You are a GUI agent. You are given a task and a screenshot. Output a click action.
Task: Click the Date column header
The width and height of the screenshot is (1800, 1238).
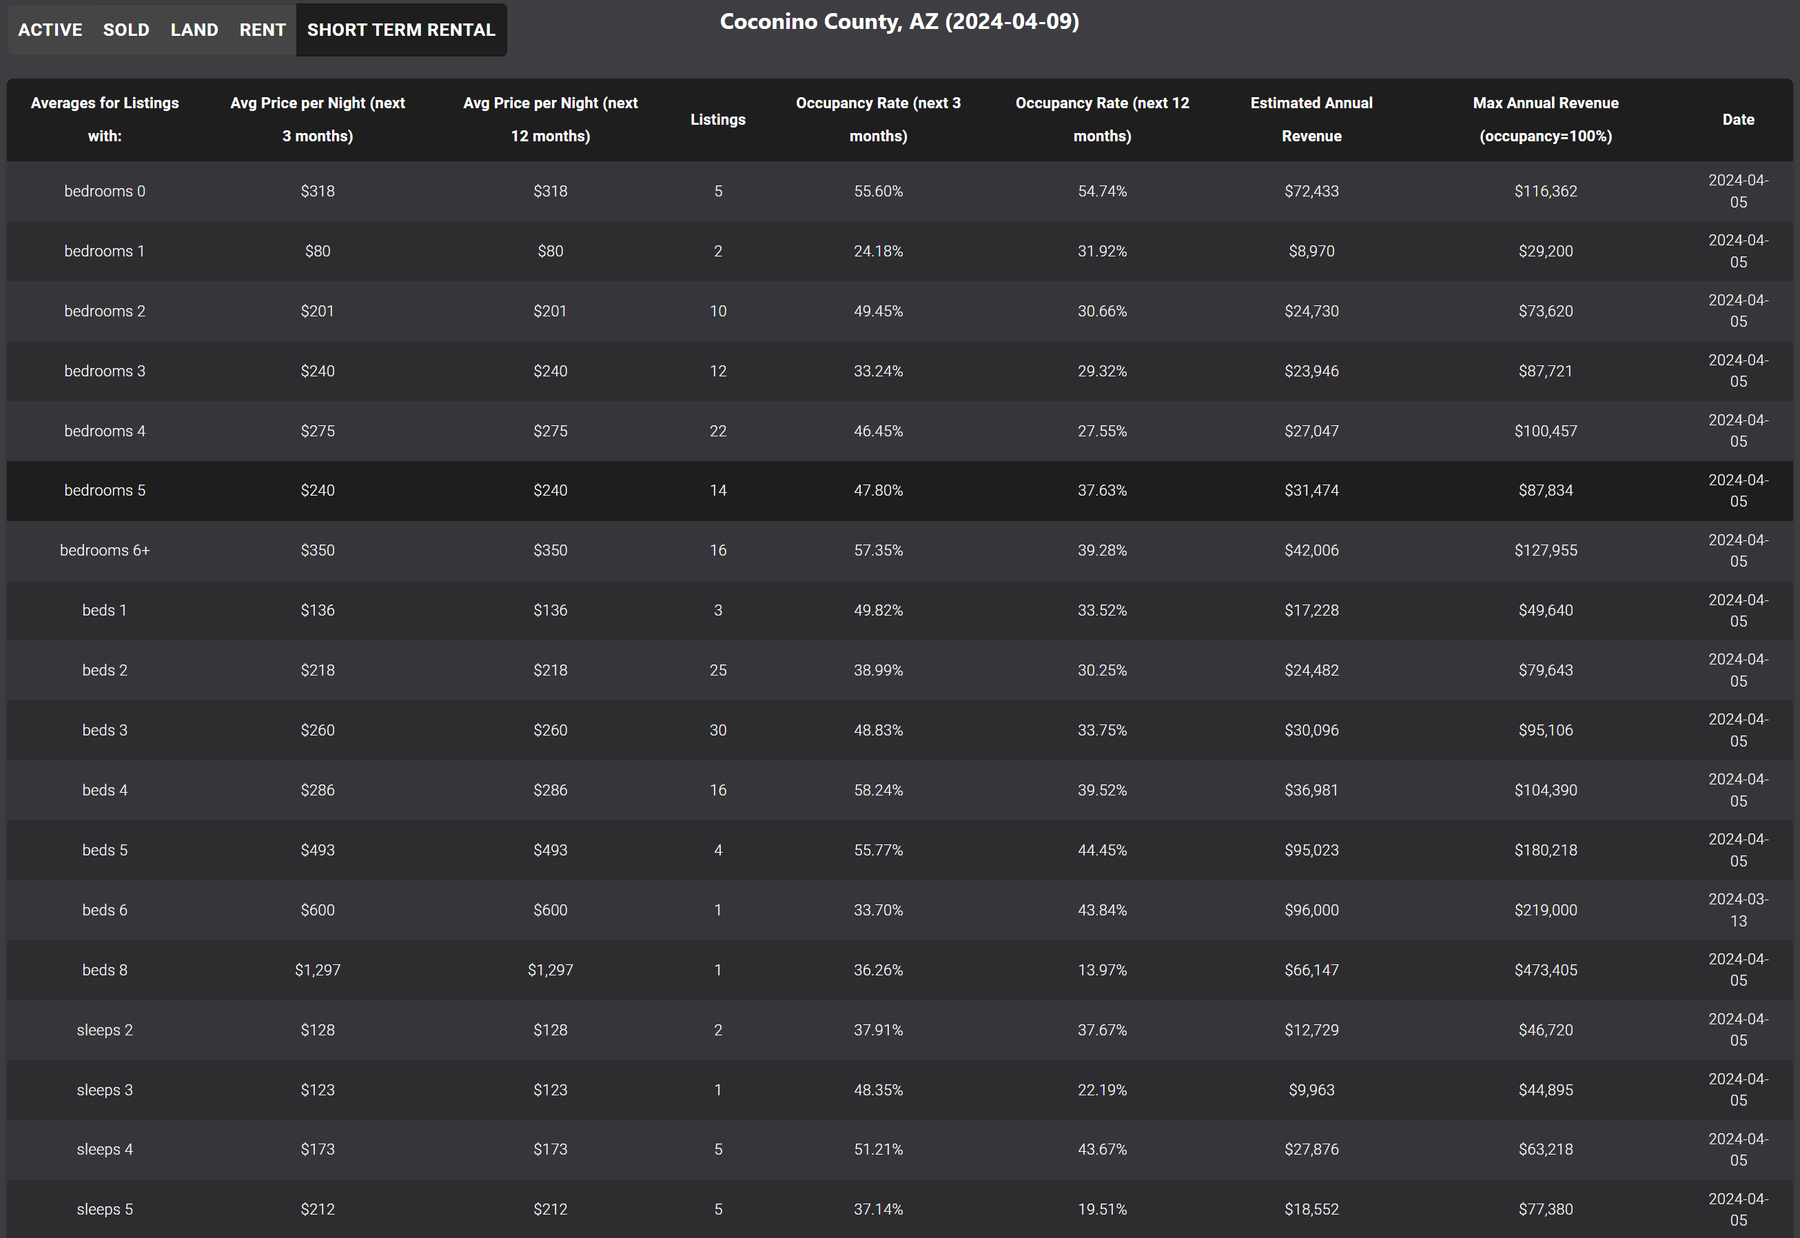[x=1738, y=119]
